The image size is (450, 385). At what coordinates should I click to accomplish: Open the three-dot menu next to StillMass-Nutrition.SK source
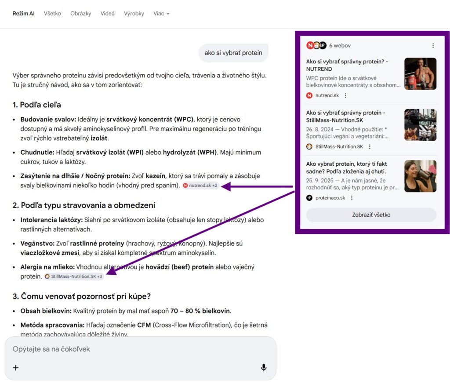370,147
